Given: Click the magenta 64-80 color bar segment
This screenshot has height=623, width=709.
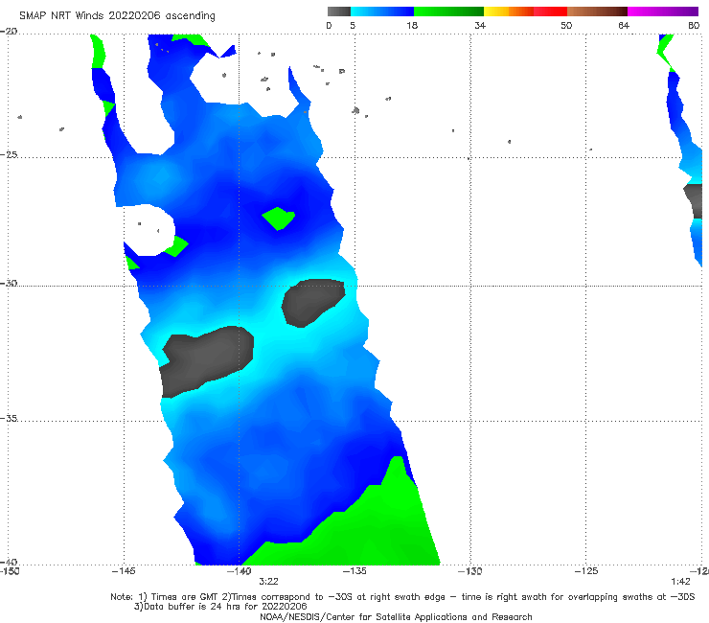Looking at the screenshot, I should (663, 12).
